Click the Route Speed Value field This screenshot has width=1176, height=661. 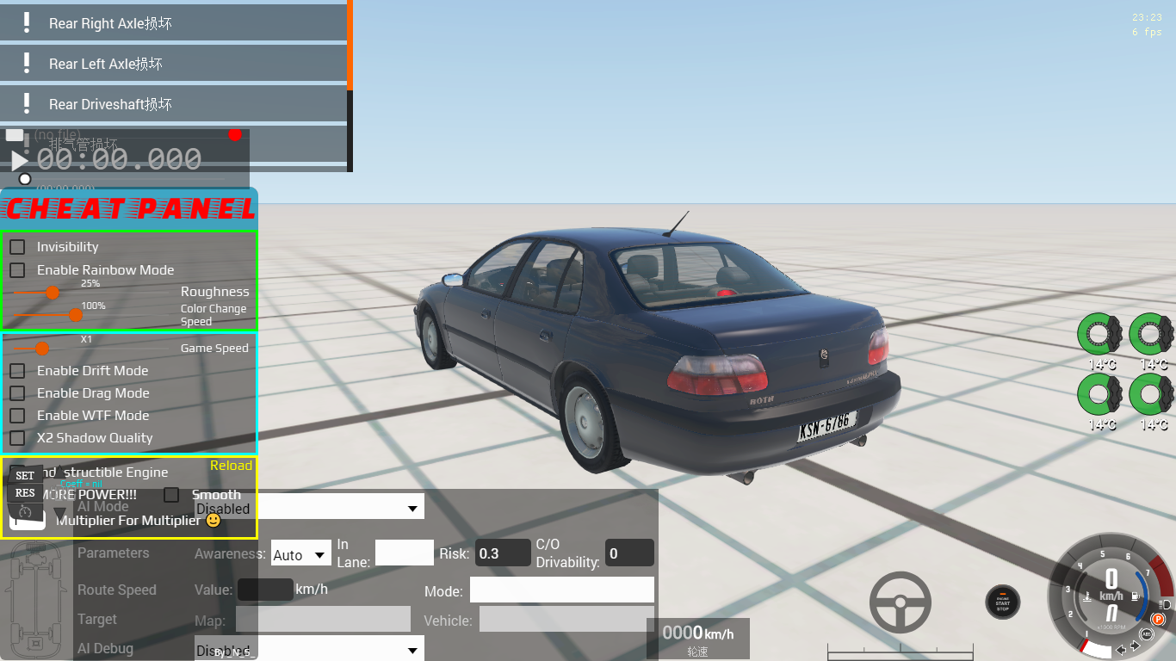click(x=265, y=590)
